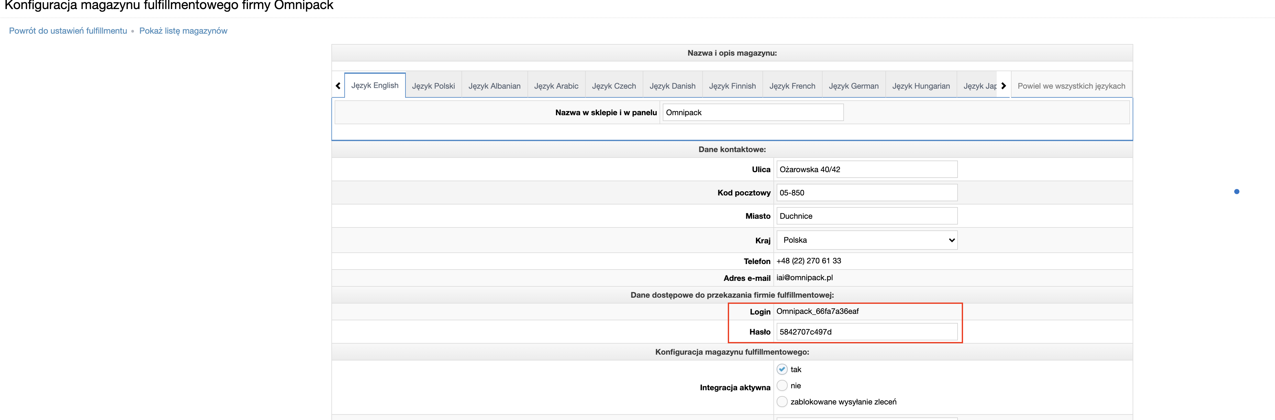Open the Język Hungarian tab
Image resolution: width=1275 pixels, height=420 pixels.
(x=921, y=86)
